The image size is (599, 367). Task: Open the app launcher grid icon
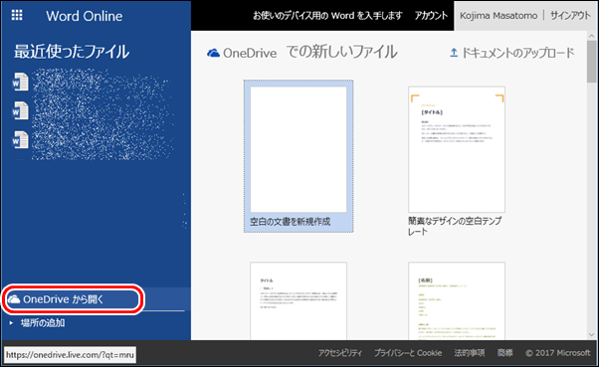tap(17, 15)
